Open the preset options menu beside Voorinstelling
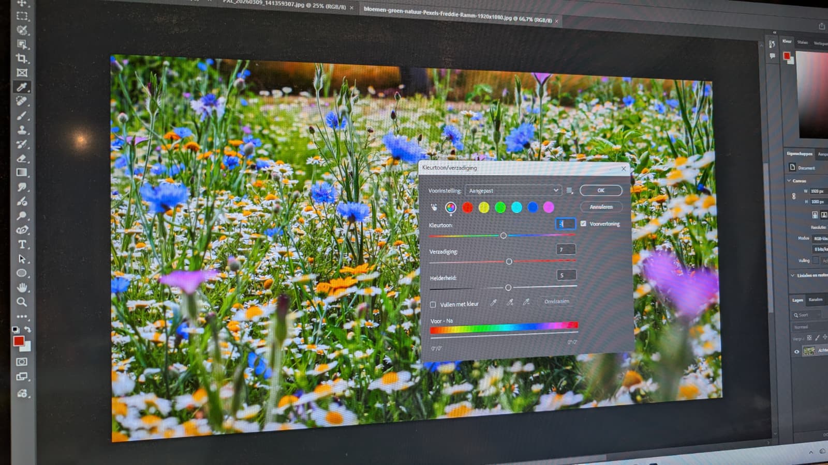The image size is (828, 465). (568, 191)
